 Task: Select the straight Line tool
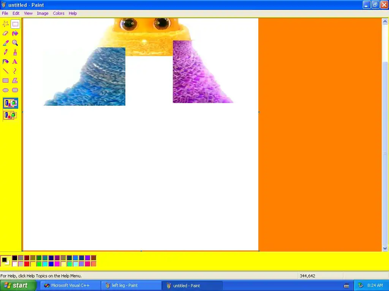tap(5, 71)
